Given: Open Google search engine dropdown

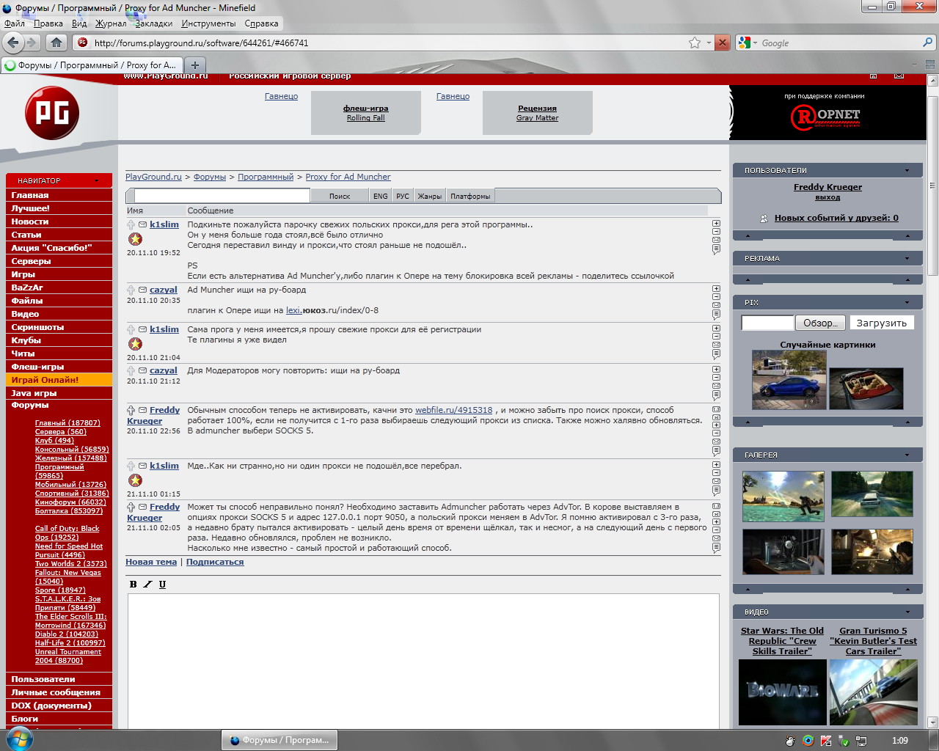Looking at the screenshot, I should pyautogui.click(x=748, y=43).
